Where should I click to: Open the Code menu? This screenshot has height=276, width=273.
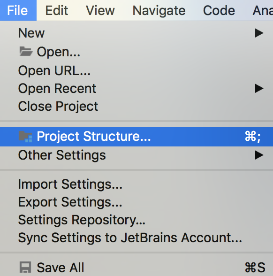pos(219,10)
